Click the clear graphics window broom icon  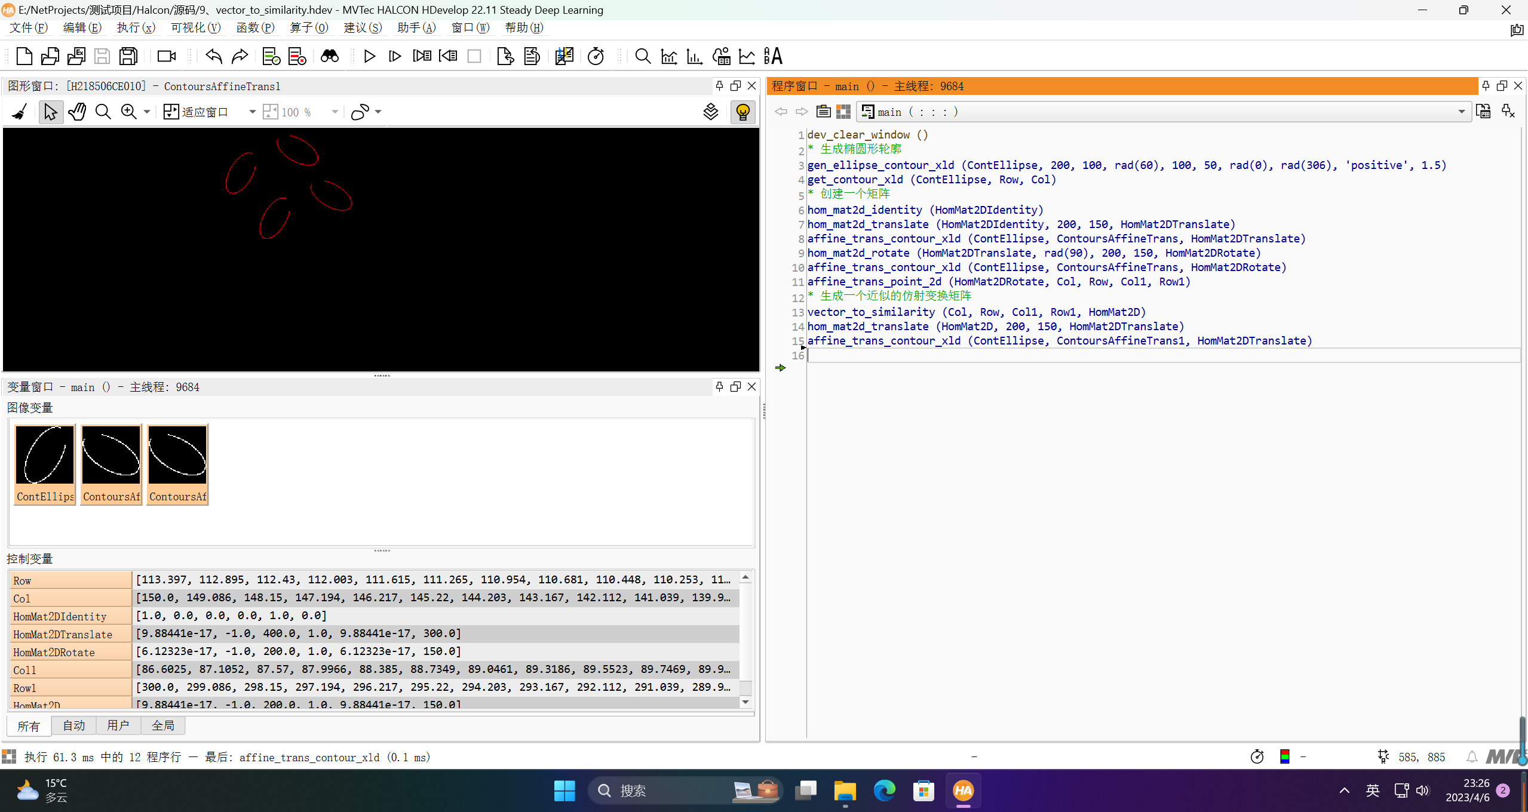20,112
